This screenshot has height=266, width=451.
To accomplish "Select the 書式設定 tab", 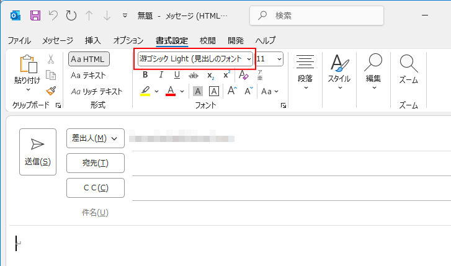I will (x=172, y=40).
